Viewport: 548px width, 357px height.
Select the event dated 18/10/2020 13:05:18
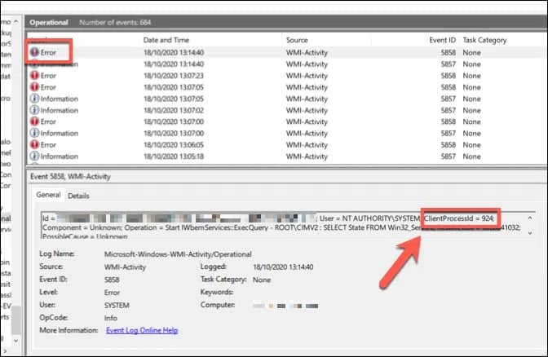click(285, 156)
